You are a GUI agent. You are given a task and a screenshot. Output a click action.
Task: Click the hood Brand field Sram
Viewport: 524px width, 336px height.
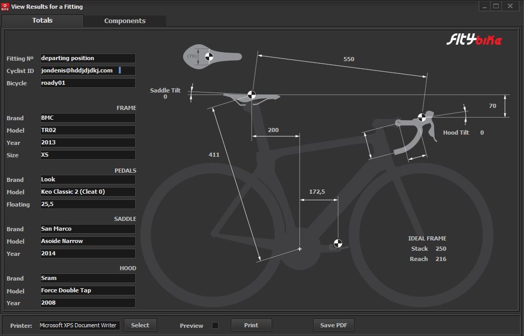(88, 278)
